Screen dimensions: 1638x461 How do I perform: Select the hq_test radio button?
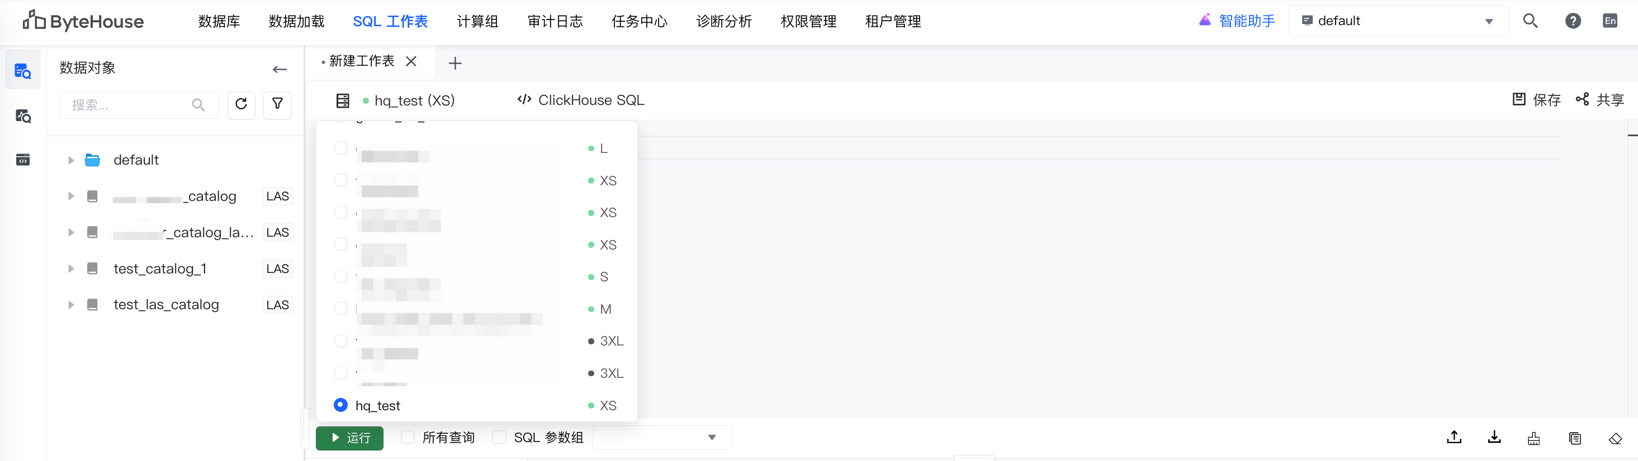[341, 405]
